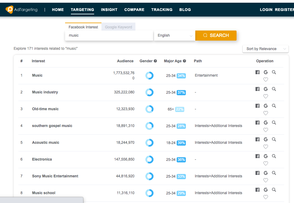Open Facebook icon for Sony Music Entertainment
294x203 pixels.
coord(257,173)
